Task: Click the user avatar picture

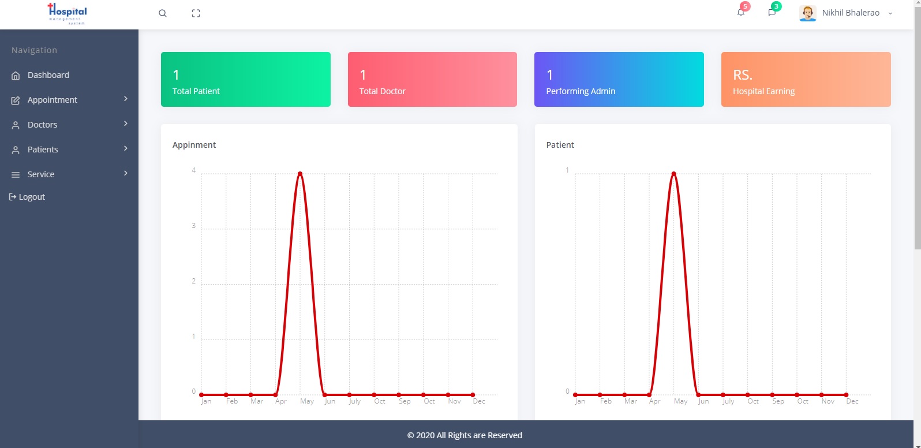Action: click(x=807, y=13)
